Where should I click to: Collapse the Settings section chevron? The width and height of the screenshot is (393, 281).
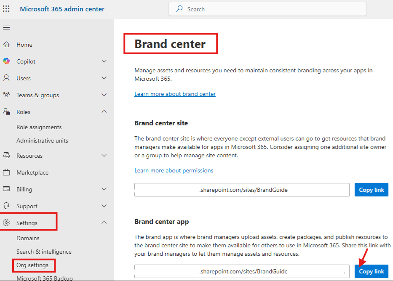point(104,223)
